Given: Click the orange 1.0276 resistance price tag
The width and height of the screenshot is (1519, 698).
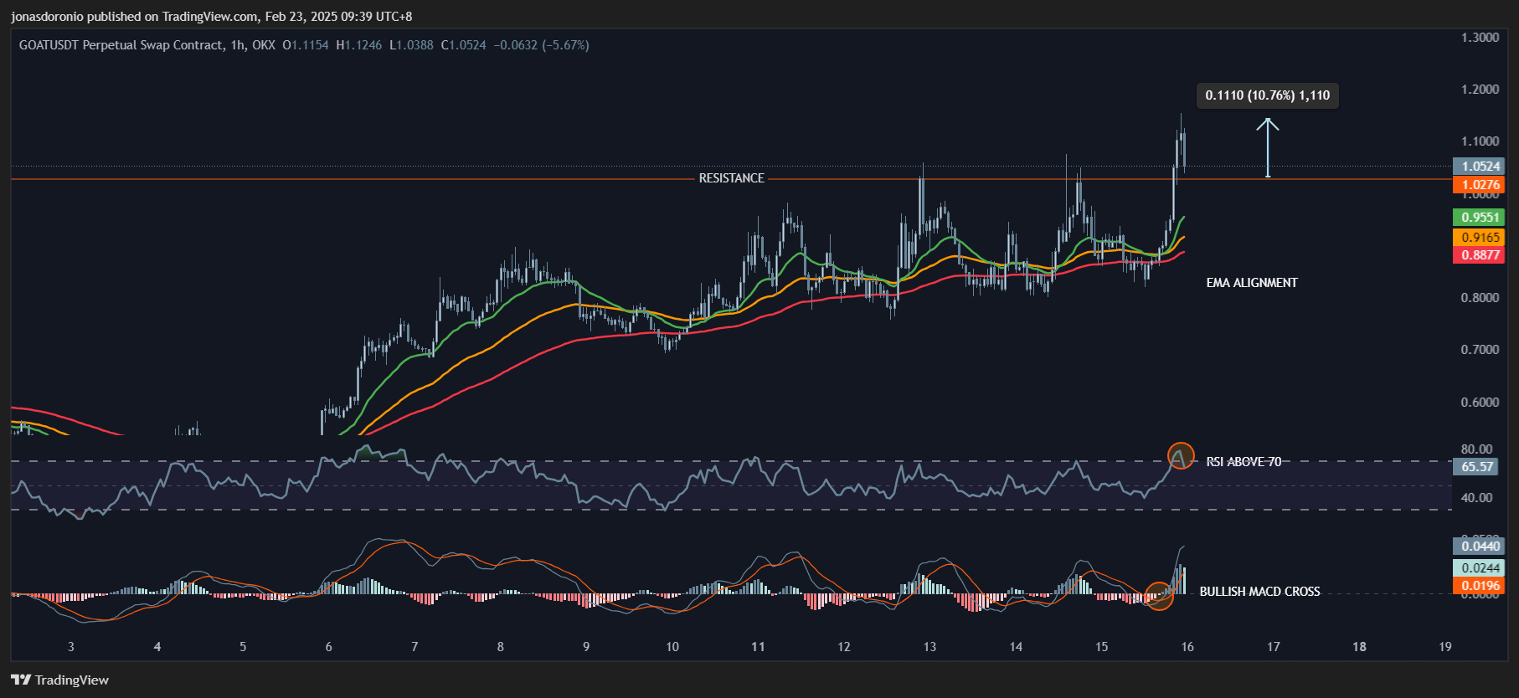Looking at the screenshot, I should (x=1479, y=185).
